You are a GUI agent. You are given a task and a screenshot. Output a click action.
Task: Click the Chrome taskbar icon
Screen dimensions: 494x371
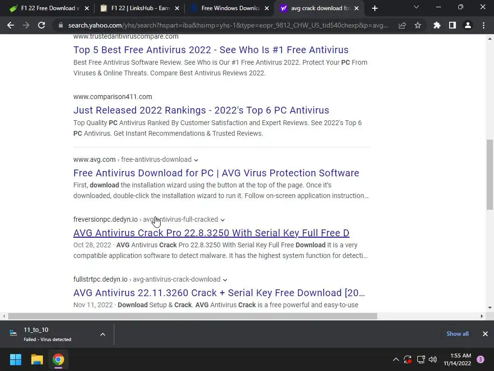58,359
